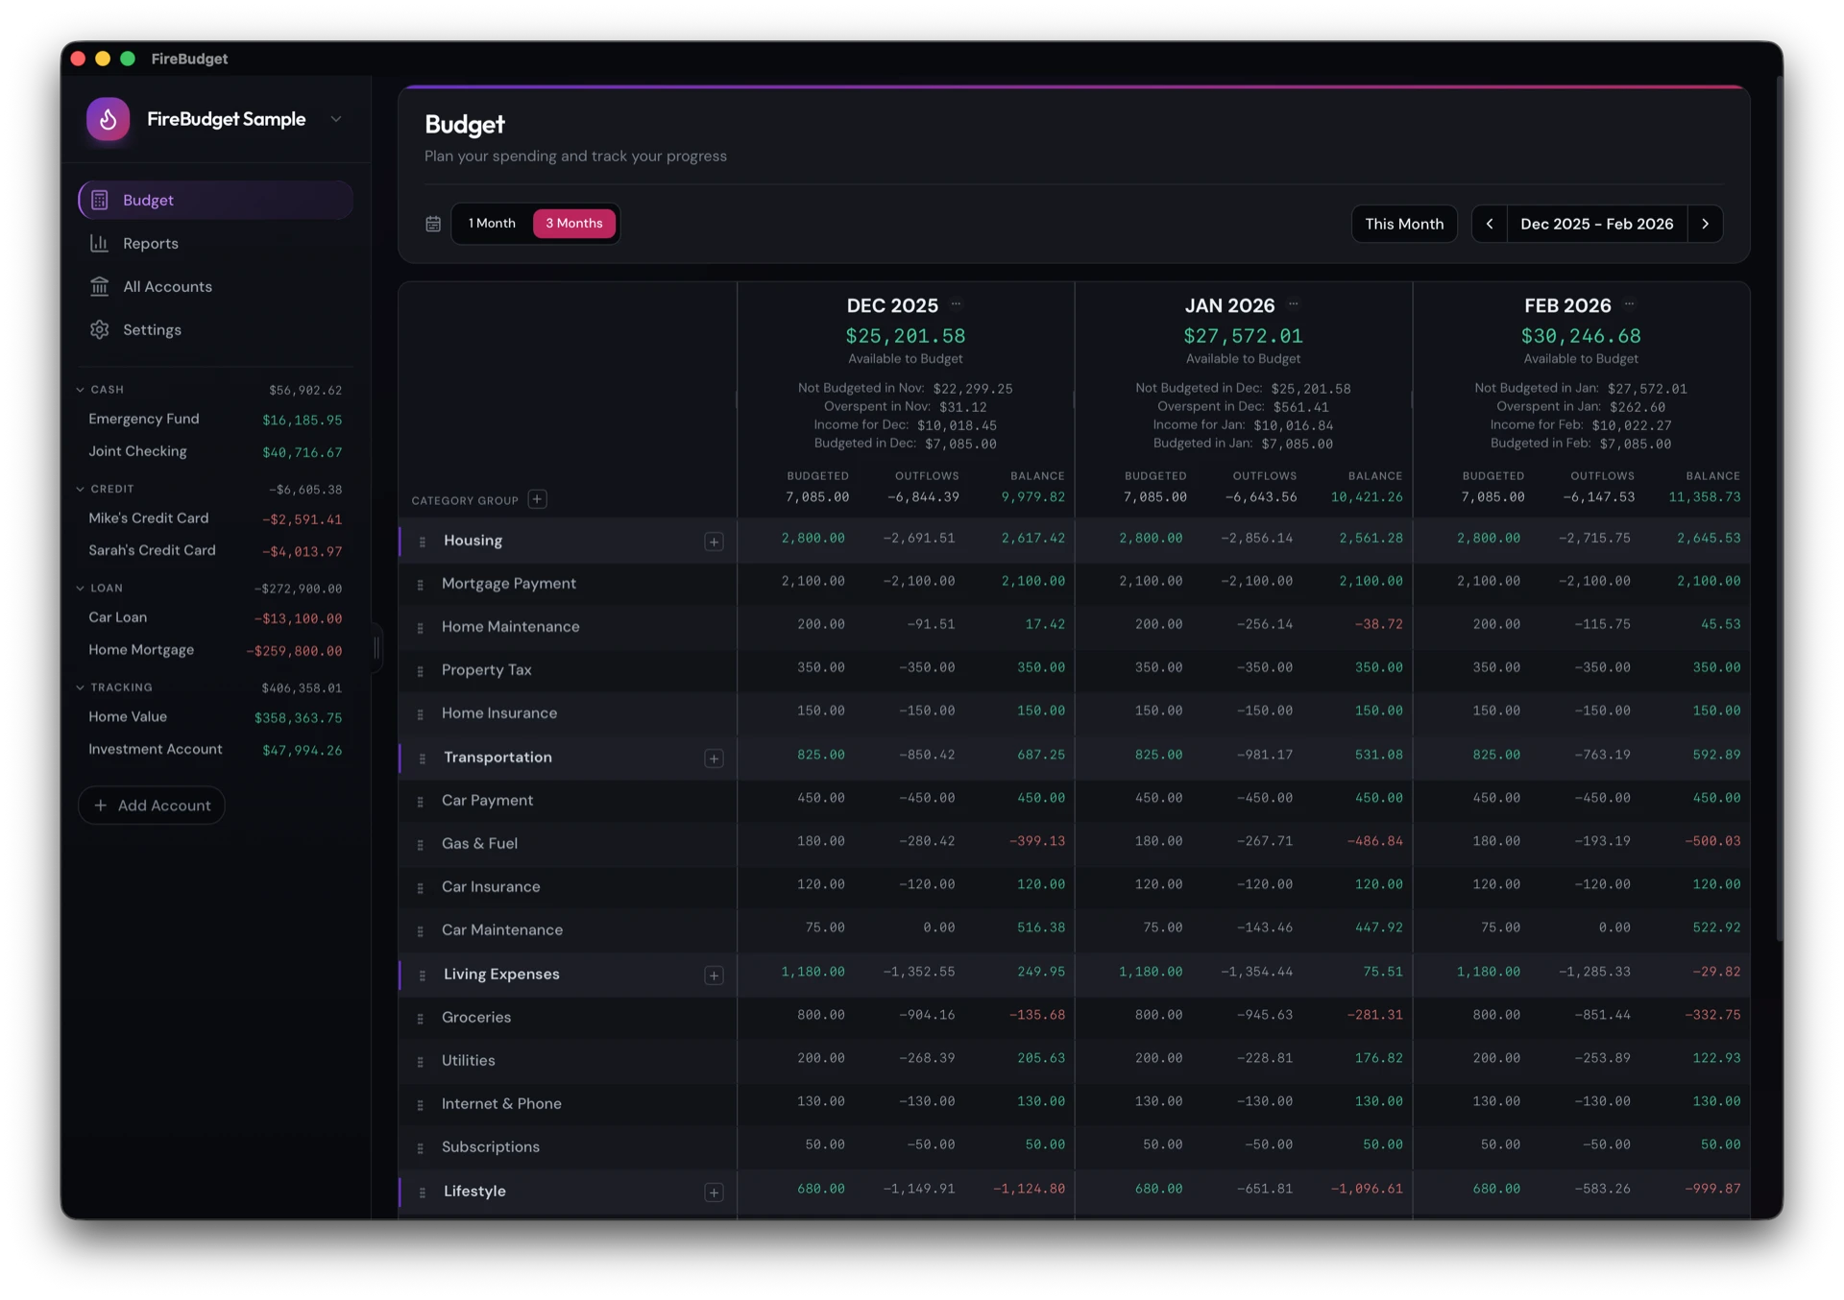The height and width of the screenshot is (1300, 1844).
Task: Collapse the CASH accounts section
Action: (80, 389)
